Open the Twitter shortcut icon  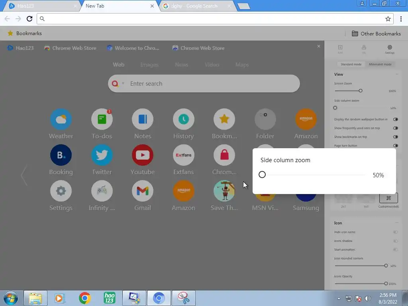pos(102,155)
